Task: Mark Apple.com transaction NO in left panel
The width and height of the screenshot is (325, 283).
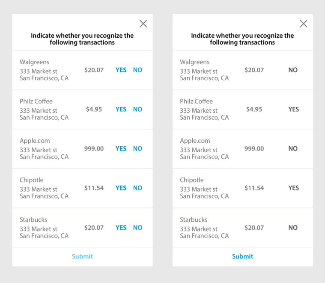Action: point(137,149)
